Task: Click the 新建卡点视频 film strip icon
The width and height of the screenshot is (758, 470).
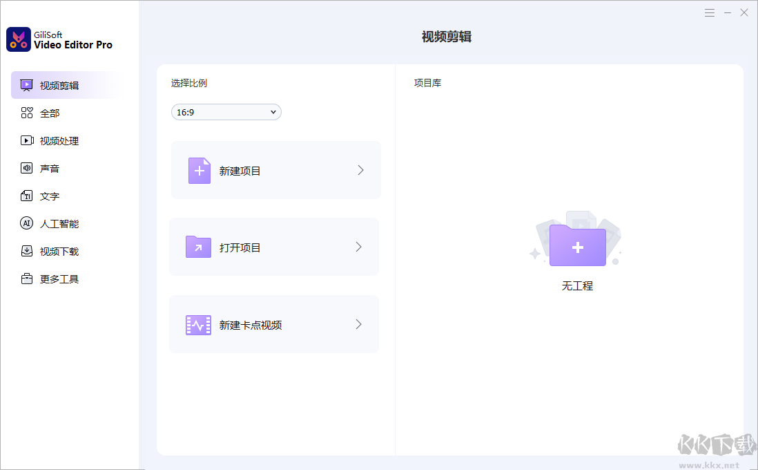Action: [x=198, y=325]
